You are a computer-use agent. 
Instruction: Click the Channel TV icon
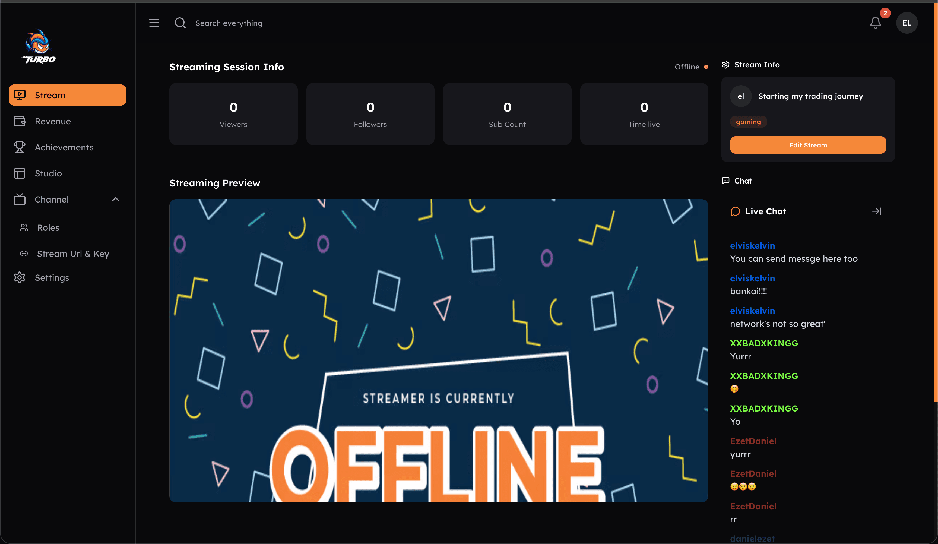tap(19, 199)
